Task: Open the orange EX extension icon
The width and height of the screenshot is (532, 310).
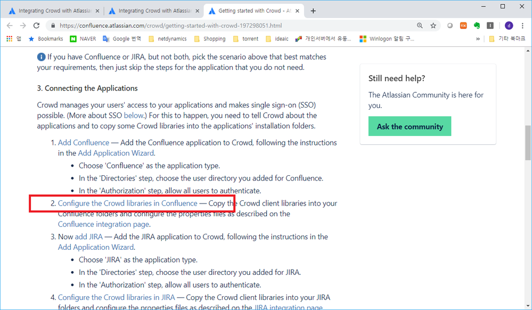Action: [x=463, y=26]
